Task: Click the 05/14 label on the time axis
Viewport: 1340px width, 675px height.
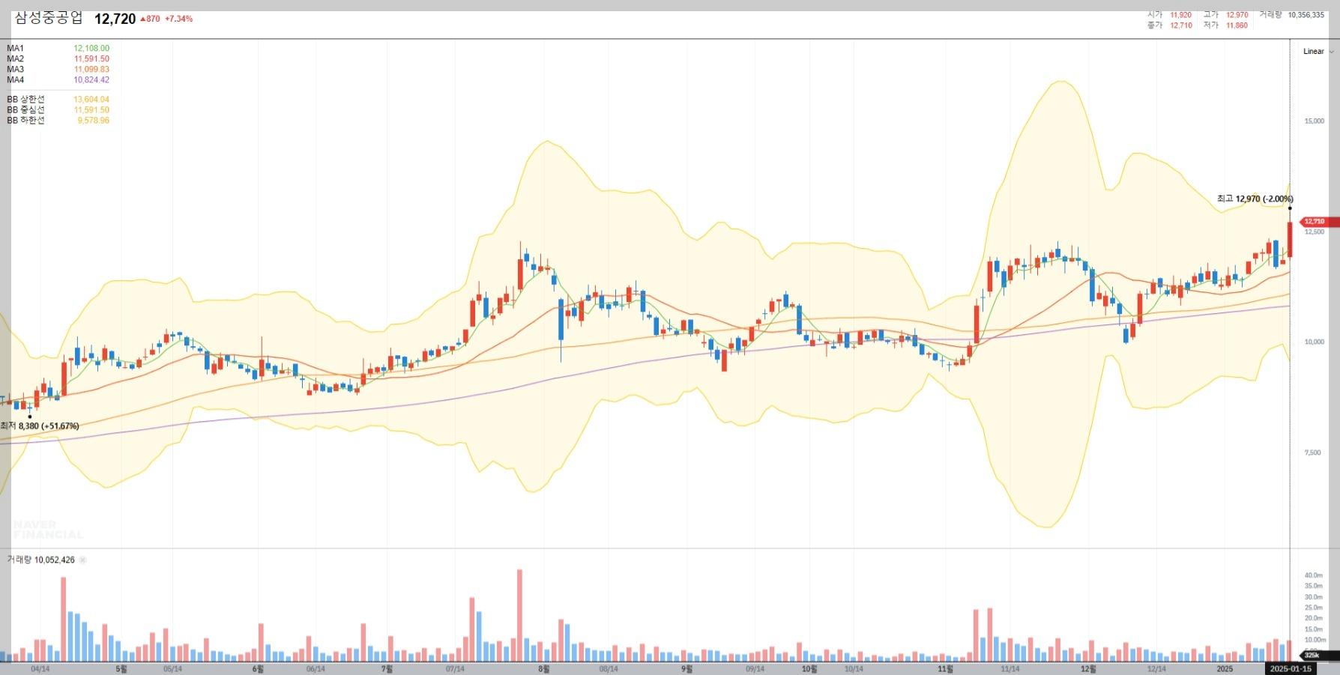Action: [x=172, y=669]
